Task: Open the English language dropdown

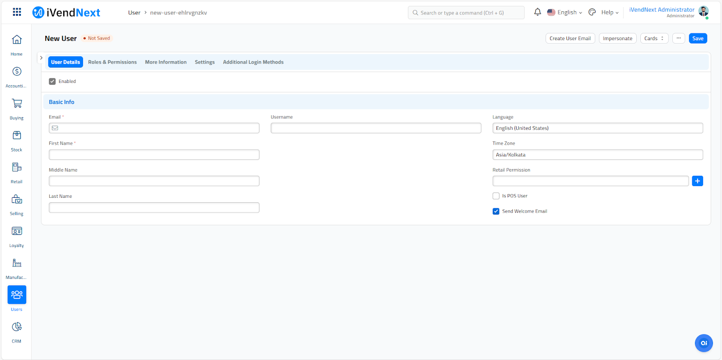Action: pos(565,13)
